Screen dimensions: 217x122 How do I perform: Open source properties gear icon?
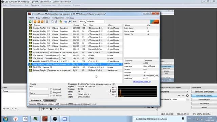coord(51,109)
